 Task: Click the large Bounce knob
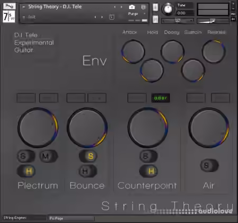click(x=87, y=127)
